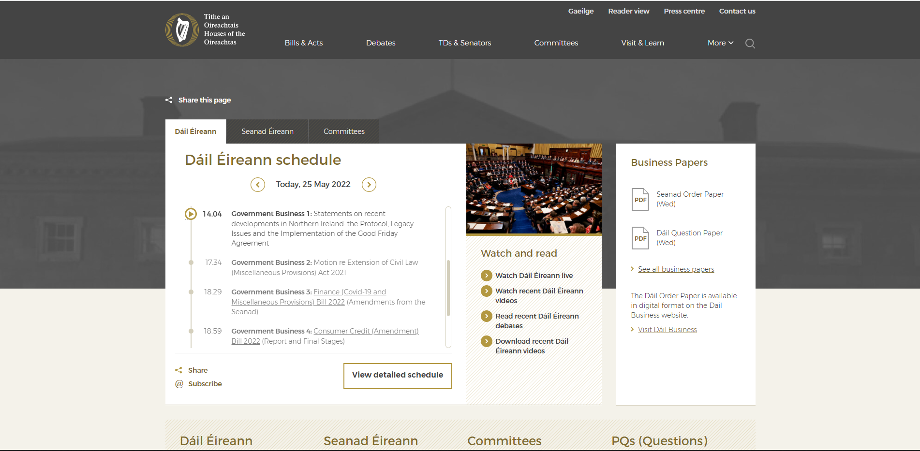Switch to the Seanad Éireann tab
This screenshot has height=451, width=920.
pyautogui.click(x=267, y=131)
